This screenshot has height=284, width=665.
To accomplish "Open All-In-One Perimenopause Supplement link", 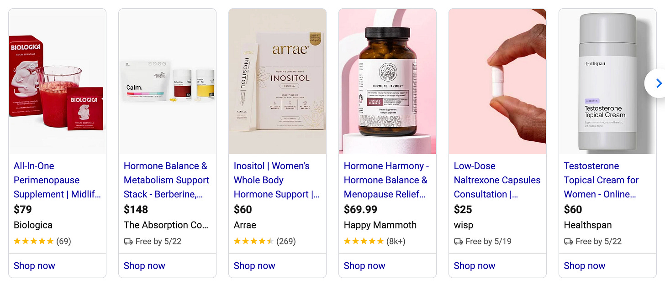I will [58, 180].
